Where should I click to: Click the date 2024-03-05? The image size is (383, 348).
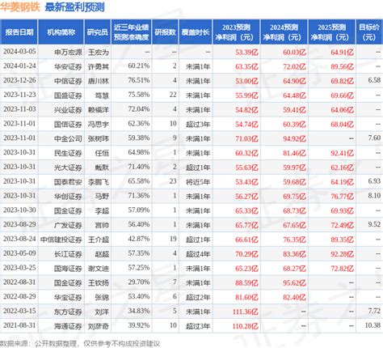(x=19, y=52)
